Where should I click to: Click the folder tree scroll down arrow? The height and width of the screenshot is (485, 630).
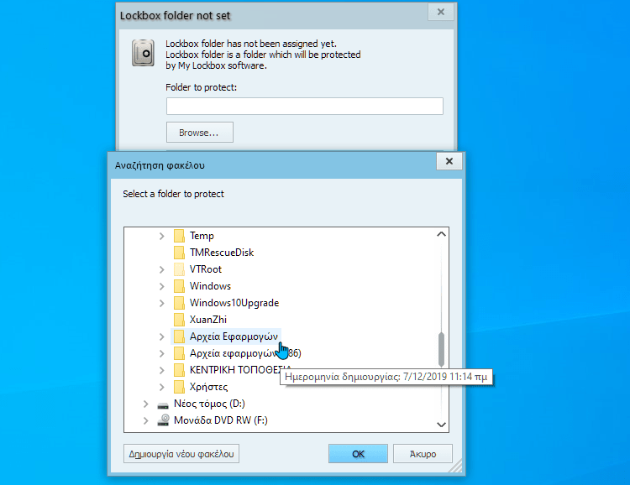tap(441, 425)
